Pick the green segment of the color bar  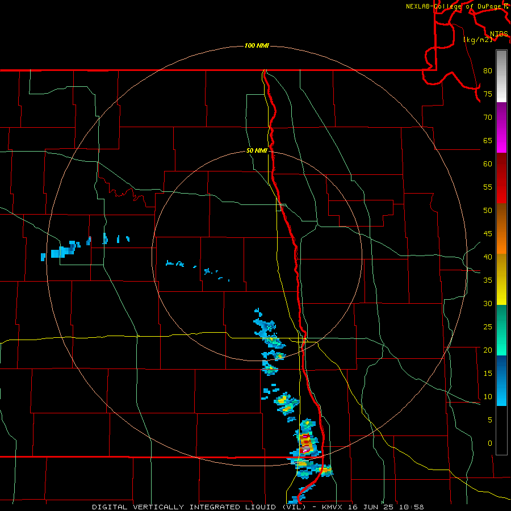[x=501, y=330]
